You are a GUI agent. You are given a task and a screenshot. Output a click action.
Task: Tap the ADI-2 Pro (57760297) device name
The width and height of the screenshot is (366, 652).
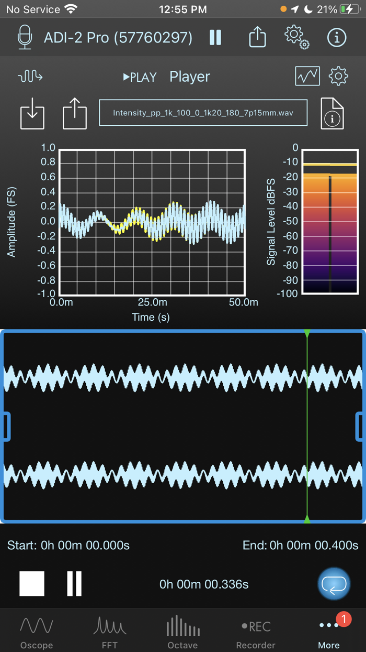118,38
